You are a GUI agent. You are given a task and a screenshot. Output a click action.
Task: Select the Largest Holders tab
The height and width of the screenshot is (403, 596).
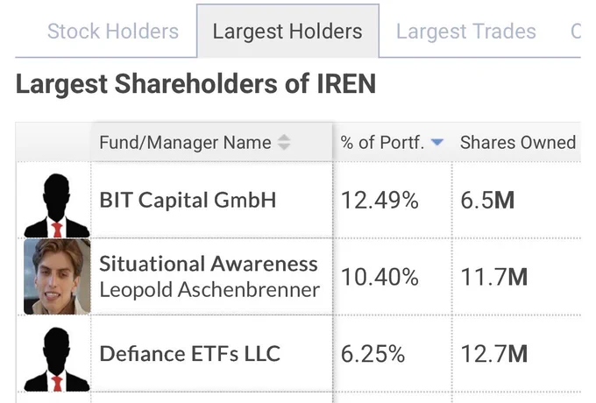click(x=287, y=32)
